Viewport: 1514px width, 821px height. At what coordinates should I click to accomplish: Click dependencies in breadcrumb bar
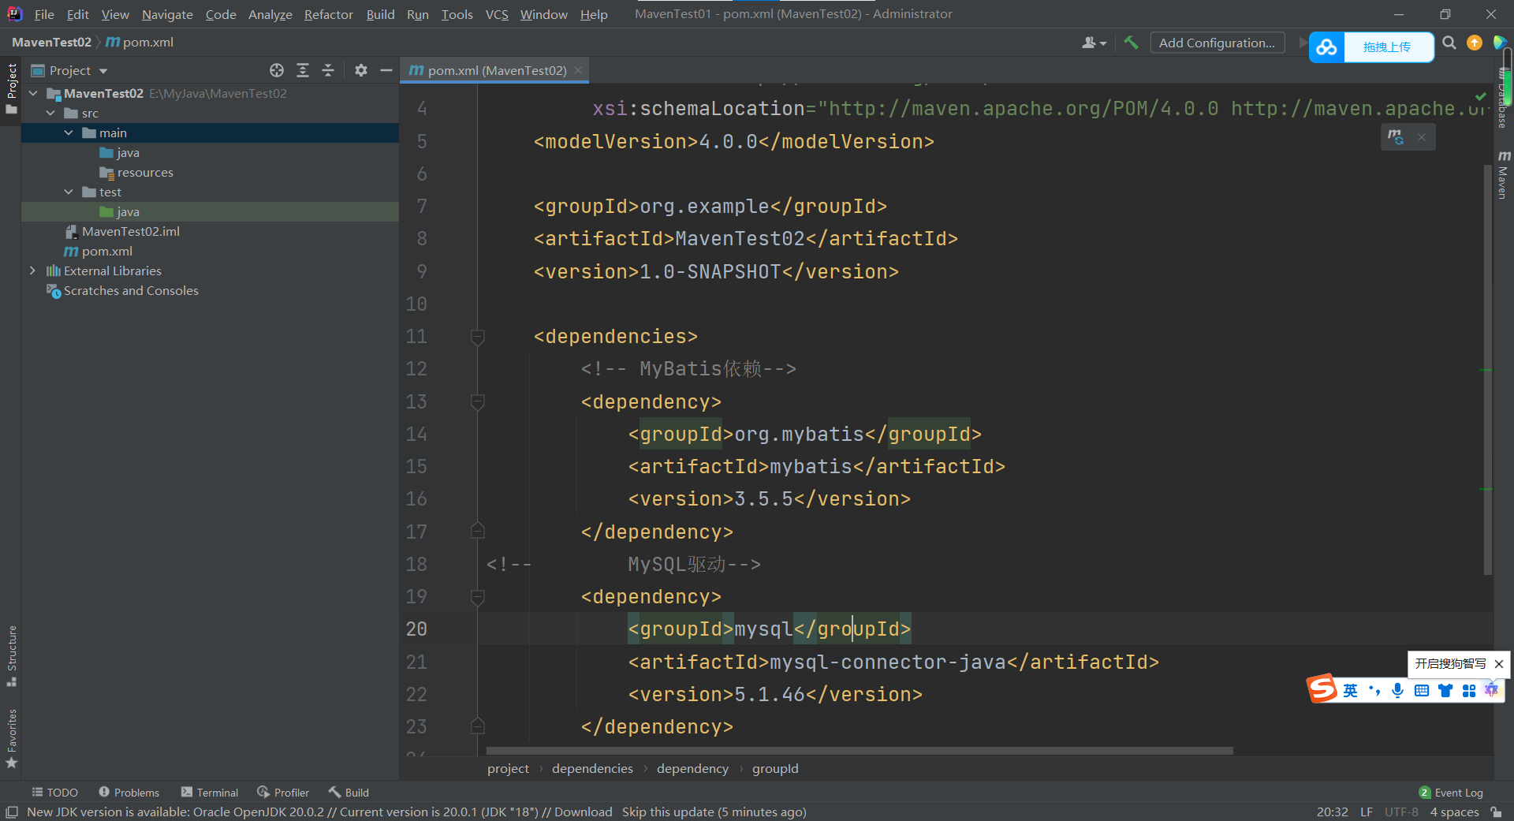tap(592, 768)
